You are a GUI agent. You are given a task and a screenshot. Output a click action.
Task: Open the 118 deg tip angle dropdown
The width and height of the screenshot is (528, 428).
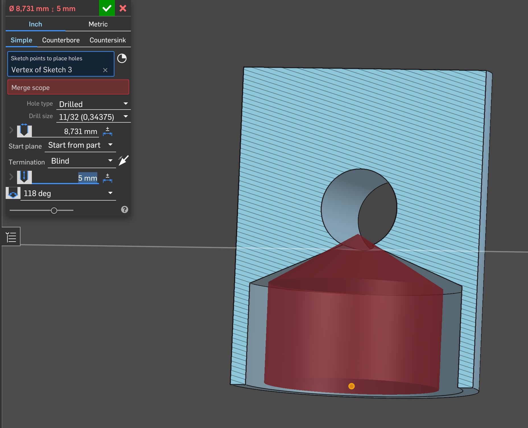tap(68, 194)
